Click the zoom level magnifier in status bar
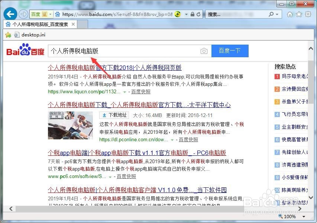Screen dimensions: 317x223 coord(281,216)
